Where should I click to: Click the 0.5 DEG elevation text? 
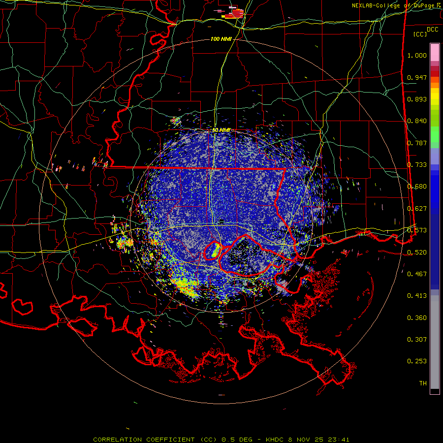point(237,440)
